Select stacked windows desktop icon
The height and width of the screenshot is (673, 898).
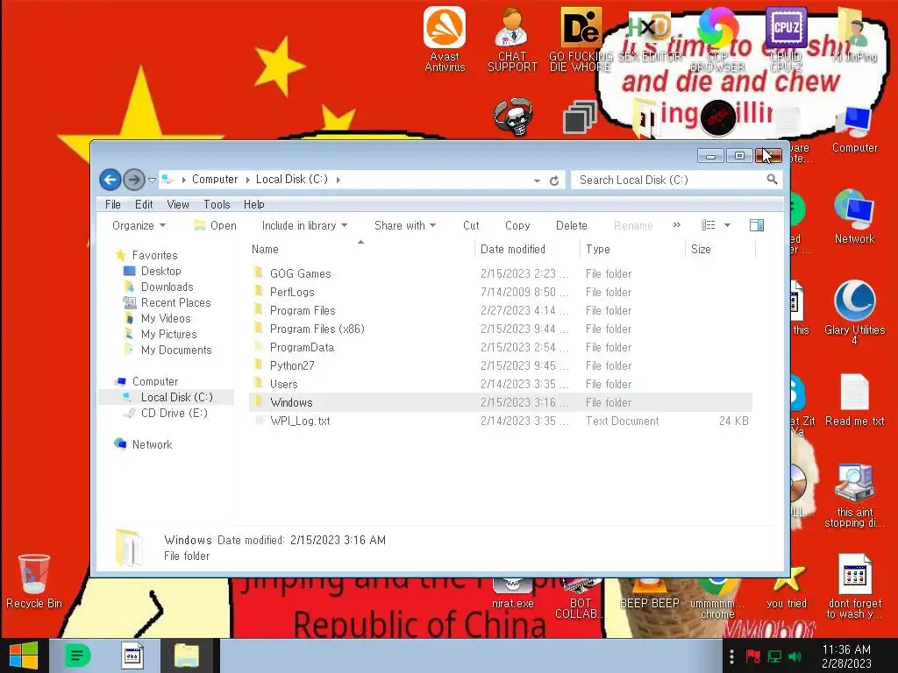(x=580, y=117)
